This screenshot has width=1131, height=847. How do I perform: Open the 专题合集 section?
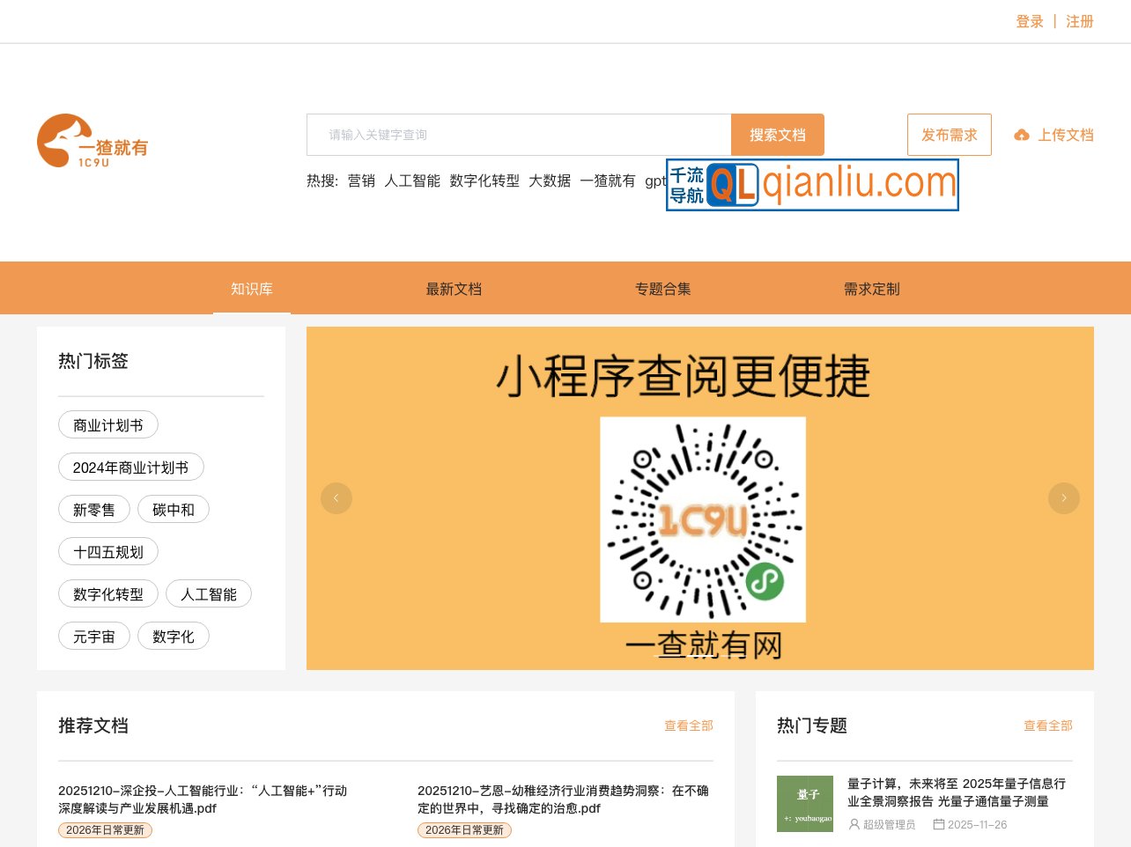[662, 289]
